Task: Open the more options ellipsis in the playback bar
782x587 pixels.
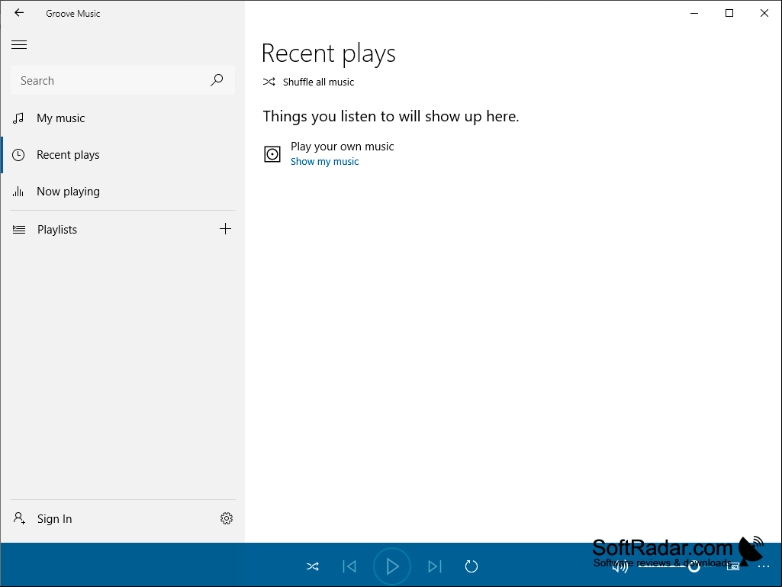Action: (764, 566)
